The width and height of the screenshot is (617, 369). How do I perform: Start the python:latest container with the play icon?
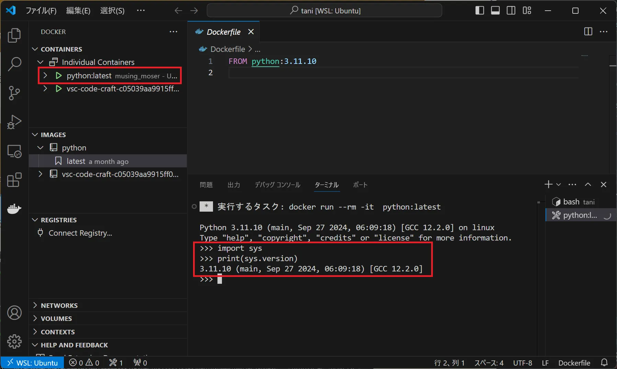[58, 76]
